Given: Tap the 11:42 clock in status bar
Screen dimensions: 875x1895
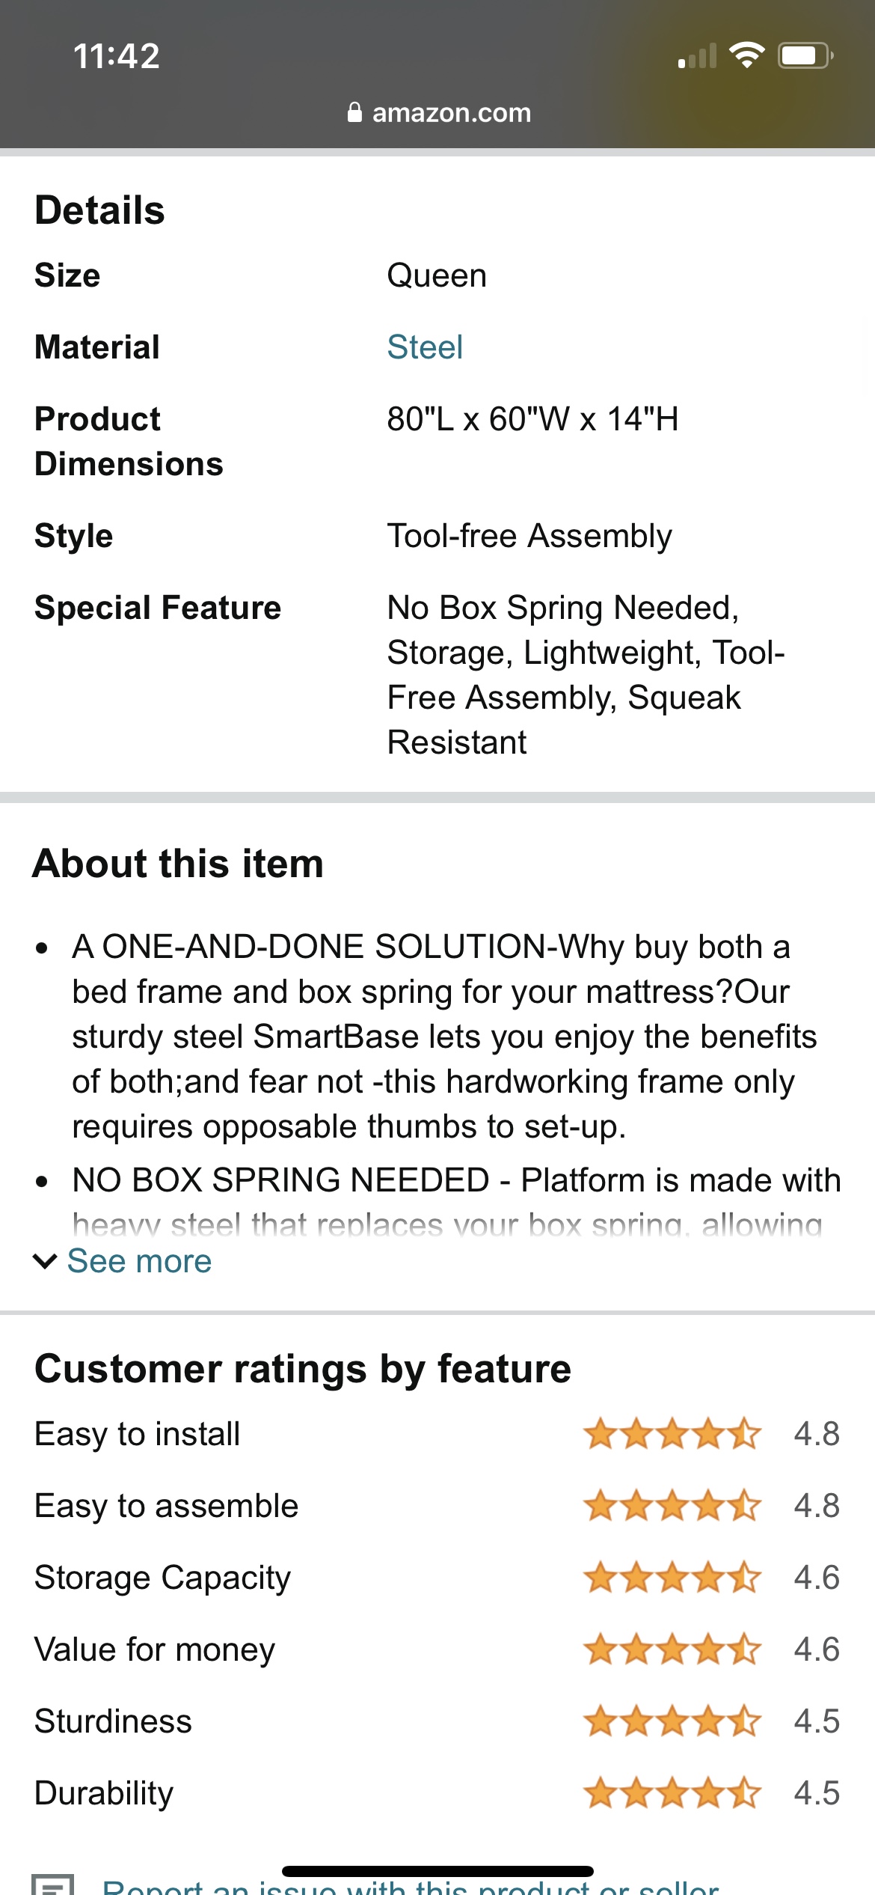Looking at the screenshot, I should (x=117, y=56).
